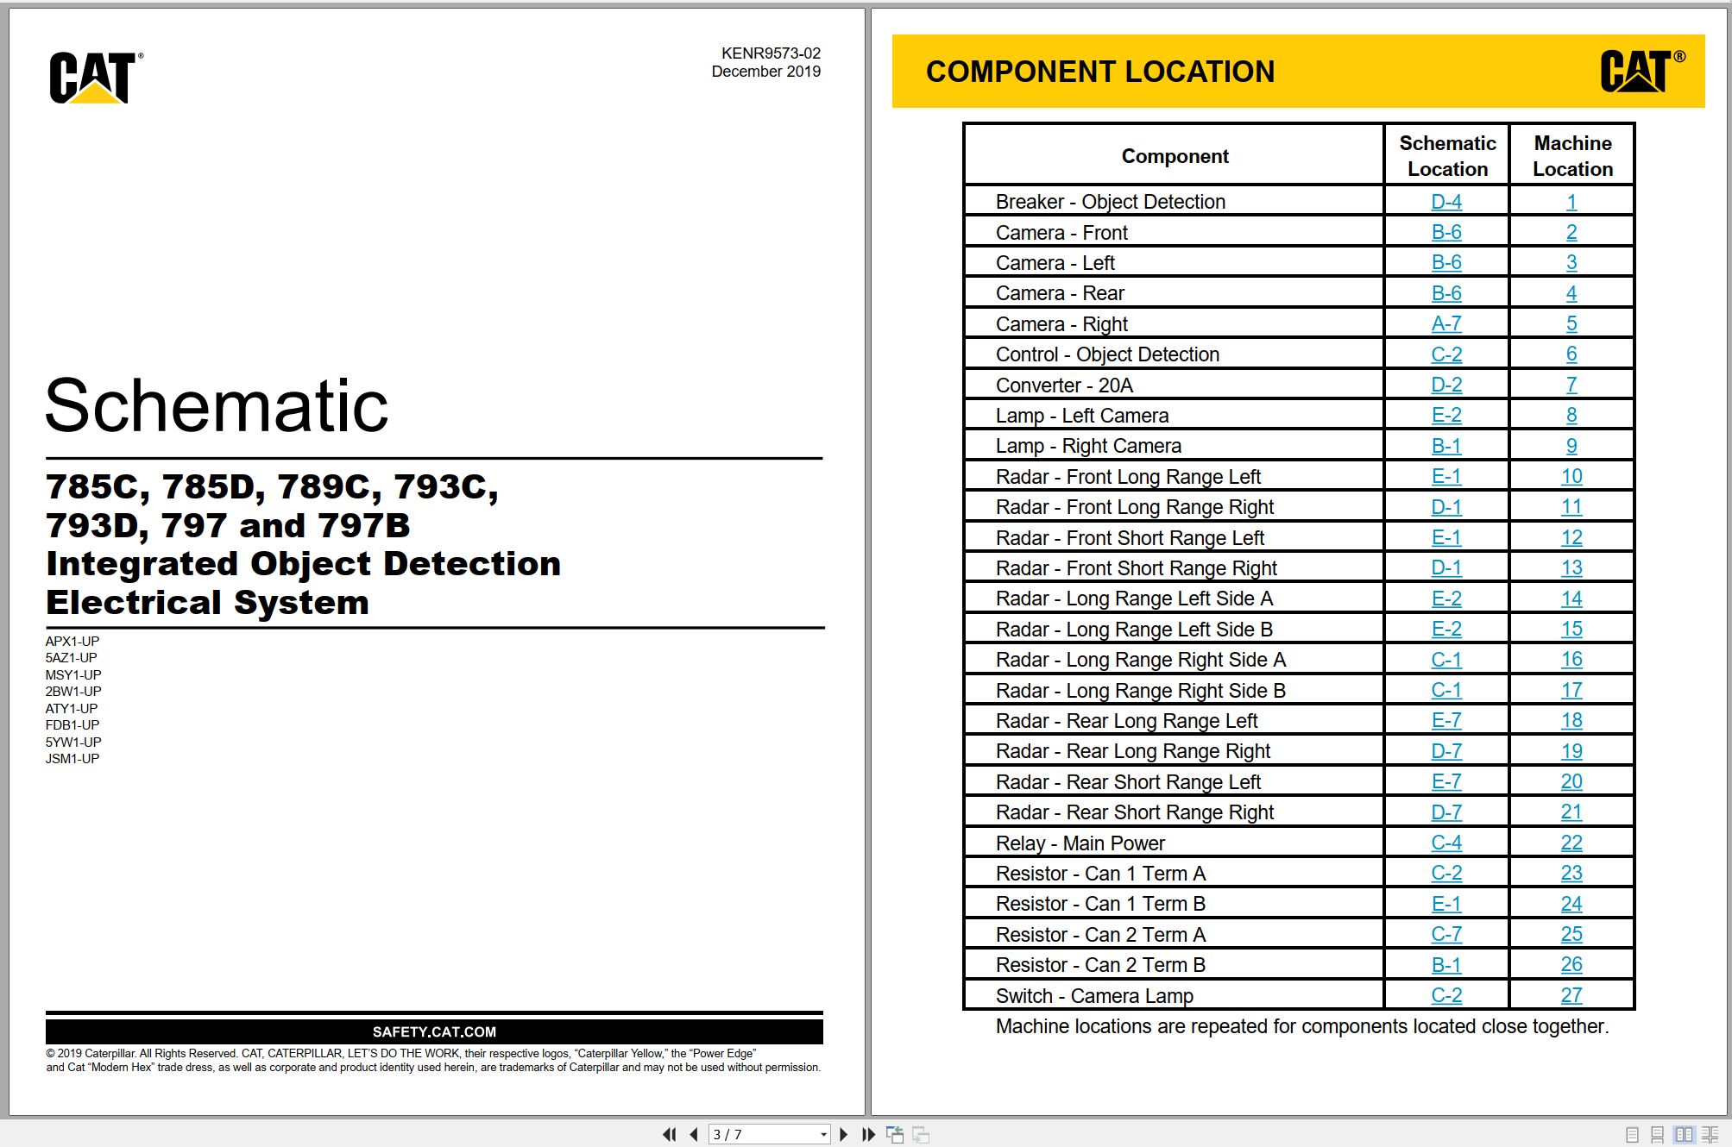Open schematic location D-2 for Converter - 20A
Viewport: 1732px width, 1147px height.
click(1446, 385)
